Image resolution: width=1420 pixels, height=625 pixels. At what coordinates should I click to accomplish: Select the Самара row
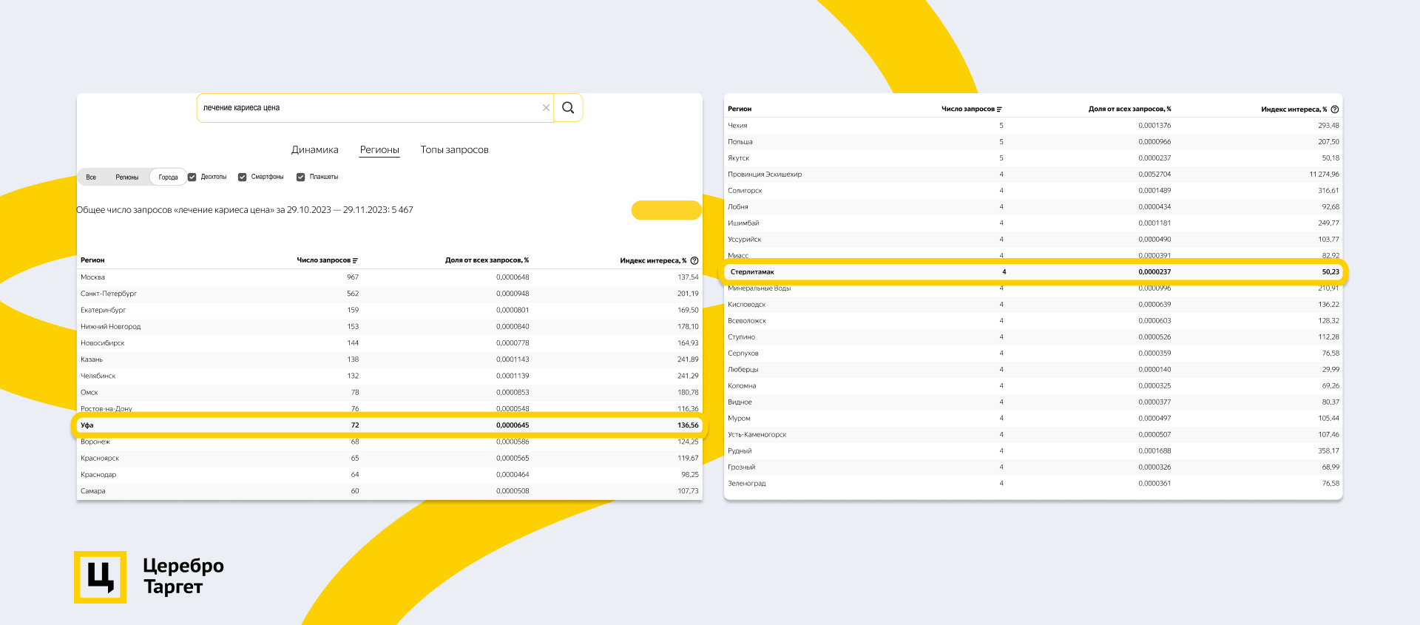pos(390,491)
